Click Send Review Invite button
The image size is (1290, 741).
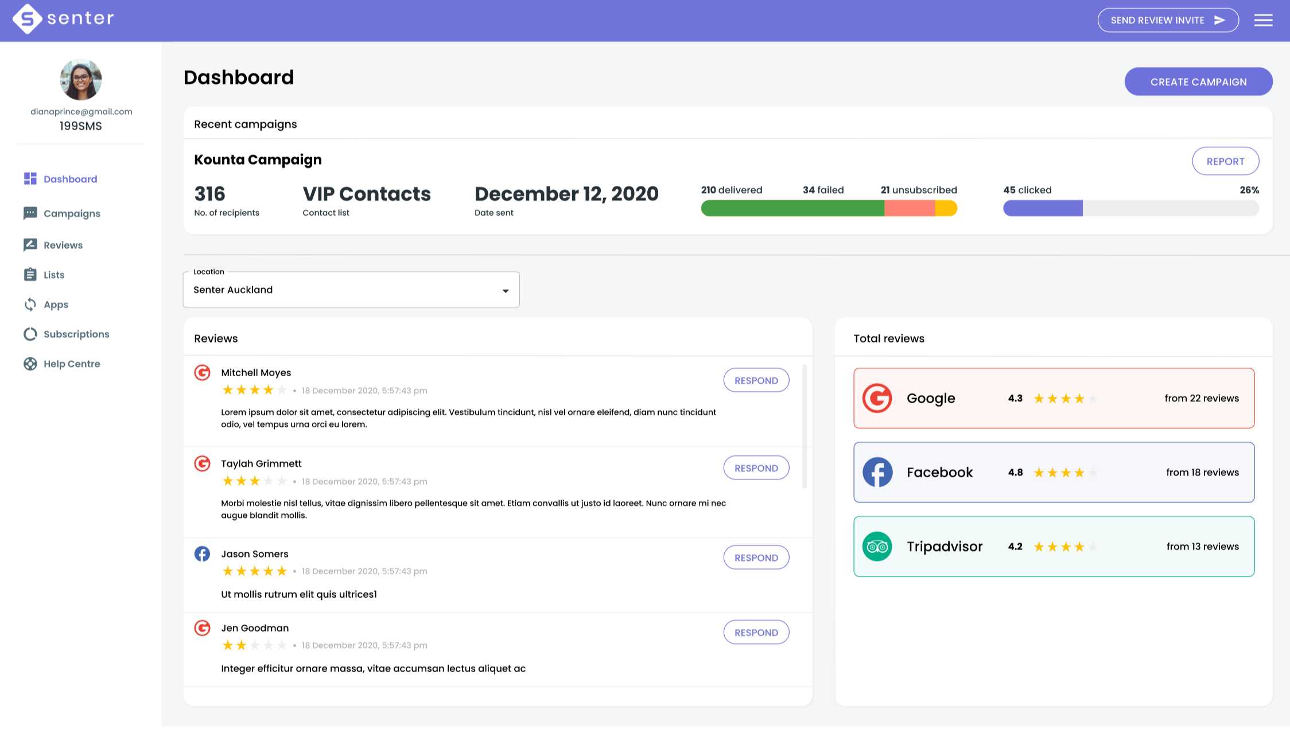pyautogui.click(x=1167, y=21)
